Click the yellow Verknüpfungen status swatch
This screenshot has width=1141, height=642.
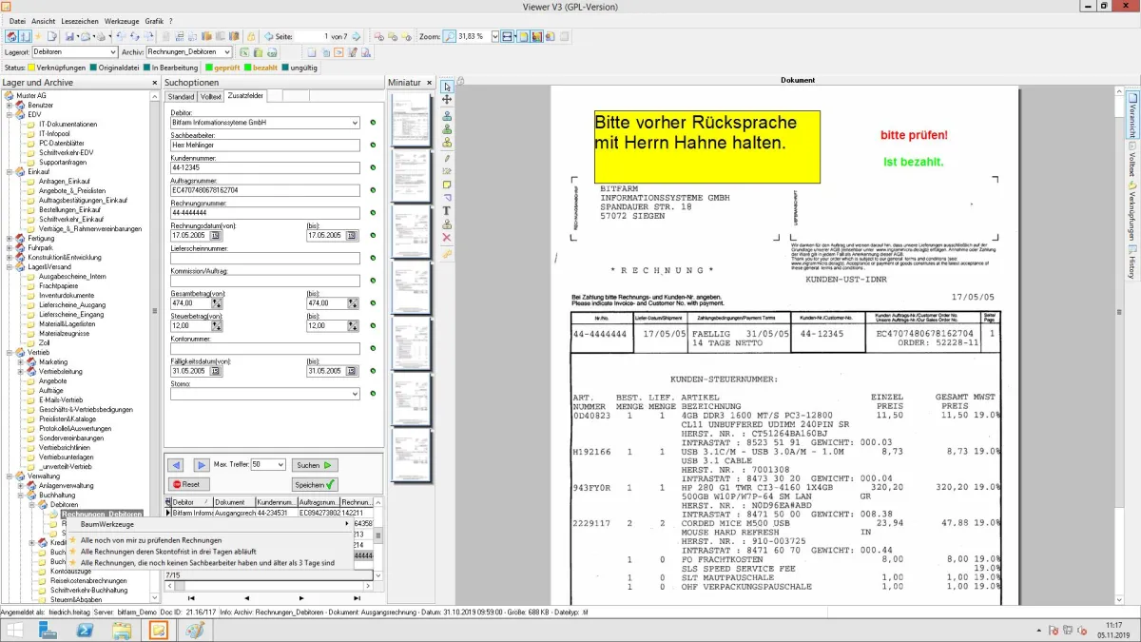pos(31,68)
